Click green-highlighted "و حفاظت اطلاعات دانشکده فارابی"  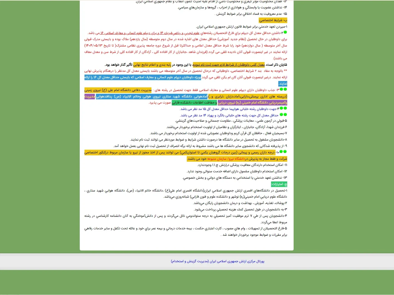pos(194,103)
